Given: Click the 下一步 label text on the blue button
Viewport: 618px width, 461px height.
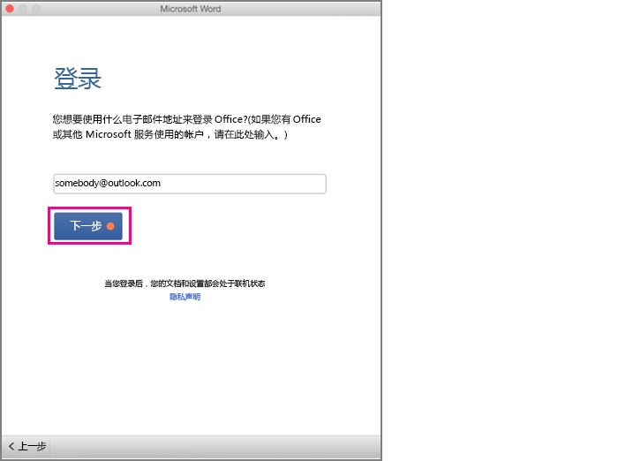Looking at the screenshot, I should tap(85, 226).
